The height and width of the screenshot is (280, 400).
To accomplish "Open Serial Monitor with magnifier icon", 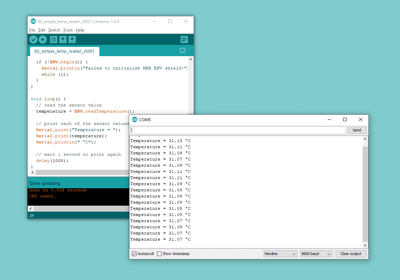I will click(184, 40).
